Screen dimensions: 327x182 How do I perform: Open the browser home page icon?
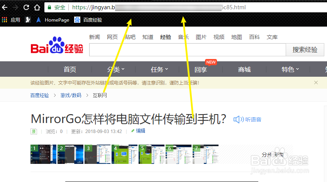point(37,7)
